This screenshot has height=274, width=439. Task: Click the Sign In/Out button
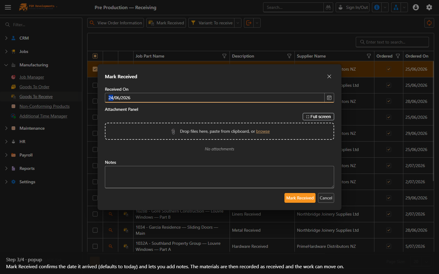tap(353, 7)
